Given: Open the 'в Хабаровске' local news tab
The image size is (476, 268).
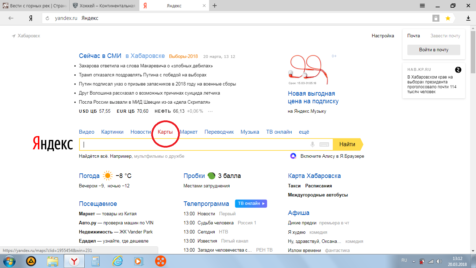Looking at the screenshot, I should pyautogui.click(x=145, y=56).
